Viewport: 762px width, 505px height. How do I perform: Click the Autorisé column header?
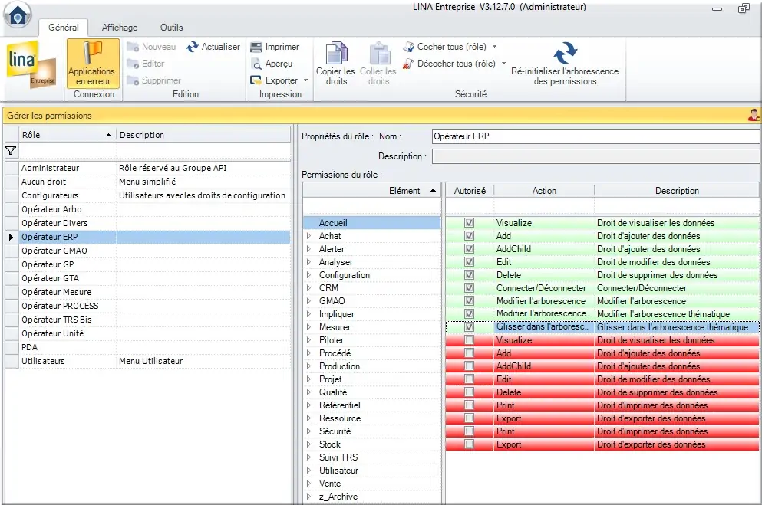click(470, 191)
